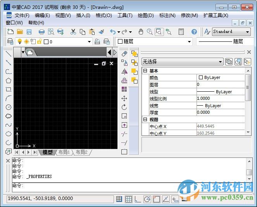257x207 pixels.
Task: Create a new drawing file
Action: click(x=10, y=32)
